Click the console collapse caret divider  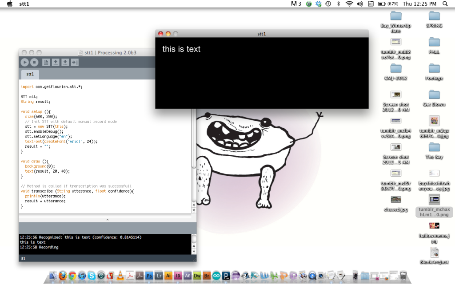108,220
